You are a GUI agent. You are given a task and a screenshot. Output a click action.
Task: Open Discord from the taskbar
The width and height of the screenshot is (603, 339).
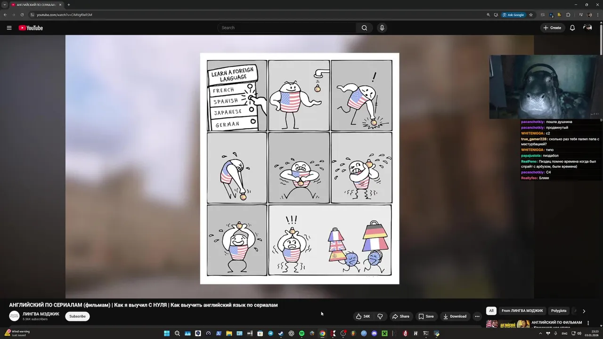(x=374, y=333)
